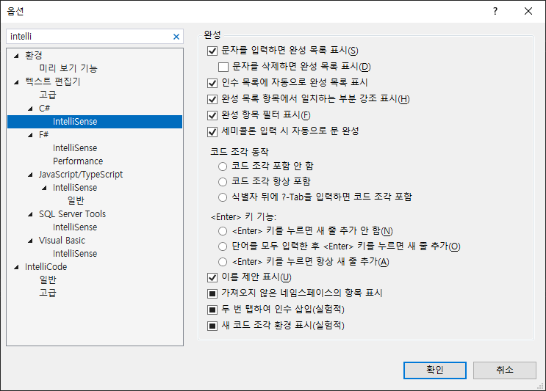Open help with the question mark icon
The height and width of the screenshot is (391, 546).
point(495,11)
